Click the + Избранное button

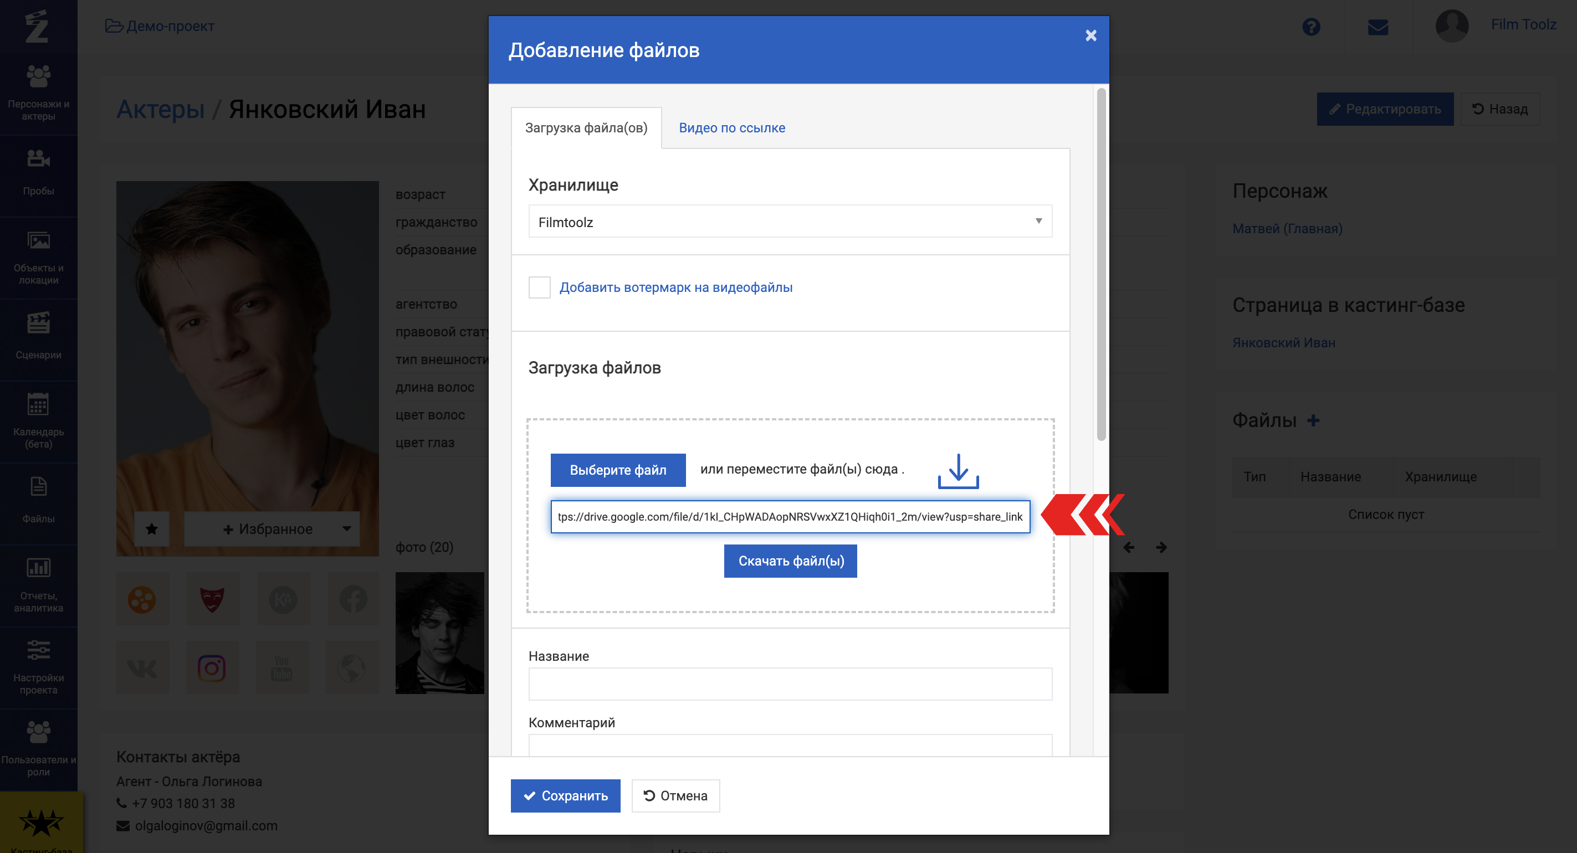click(268, 530)
